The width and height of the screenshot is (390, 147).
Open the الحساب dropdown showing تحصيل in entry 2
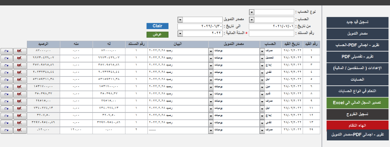(x=262, y=59)
